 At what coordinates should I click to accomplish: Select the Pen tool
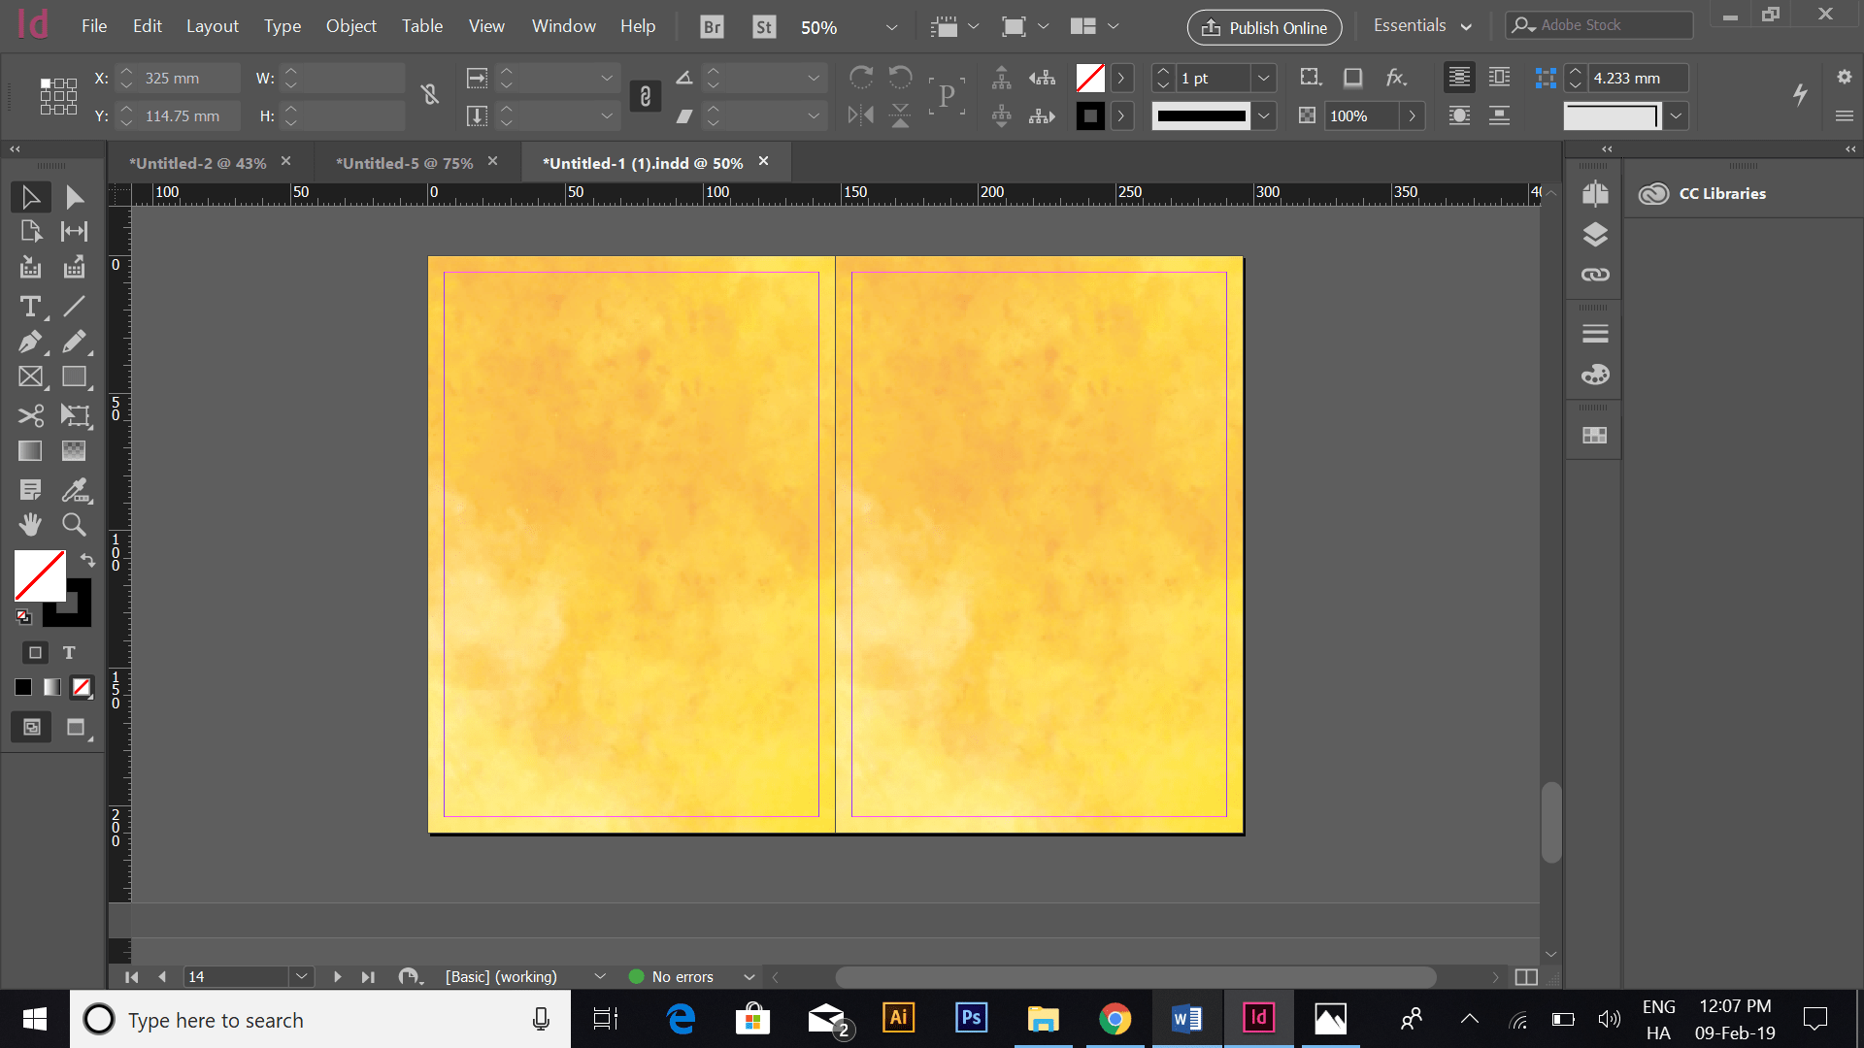point(30,342)
